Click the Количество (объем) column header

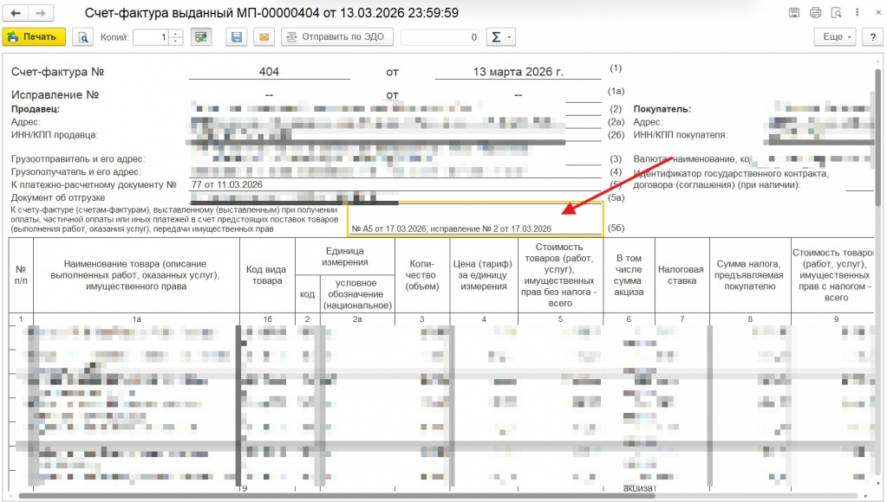pyautogui.click(x=422, y=275)
